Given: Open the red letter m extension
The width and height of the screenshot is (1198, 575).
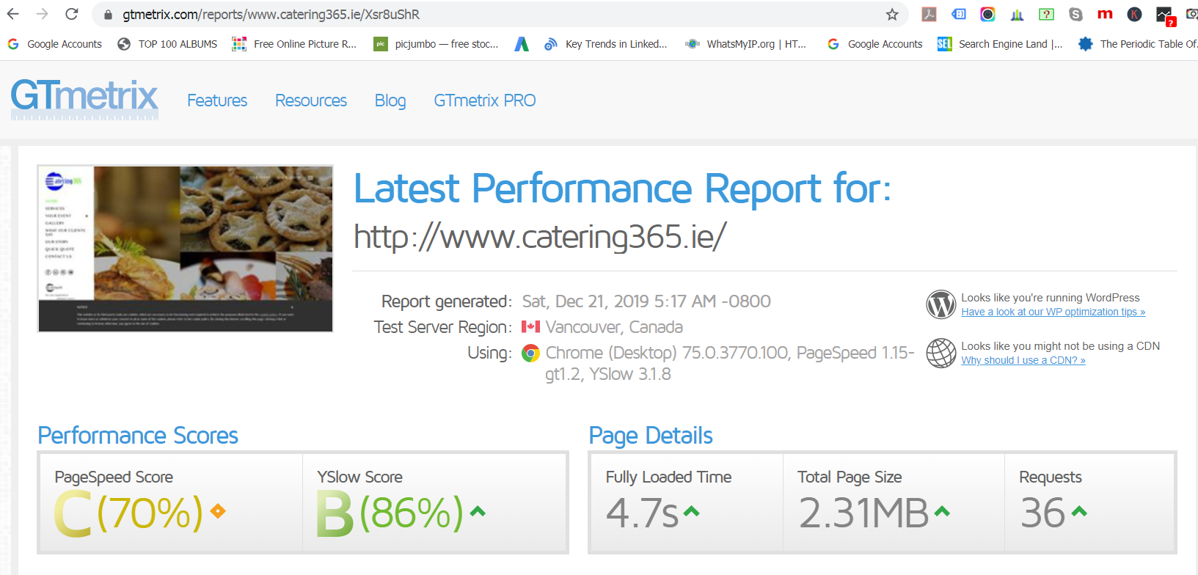Looking at the screenshot, I should click(1105, 14).
